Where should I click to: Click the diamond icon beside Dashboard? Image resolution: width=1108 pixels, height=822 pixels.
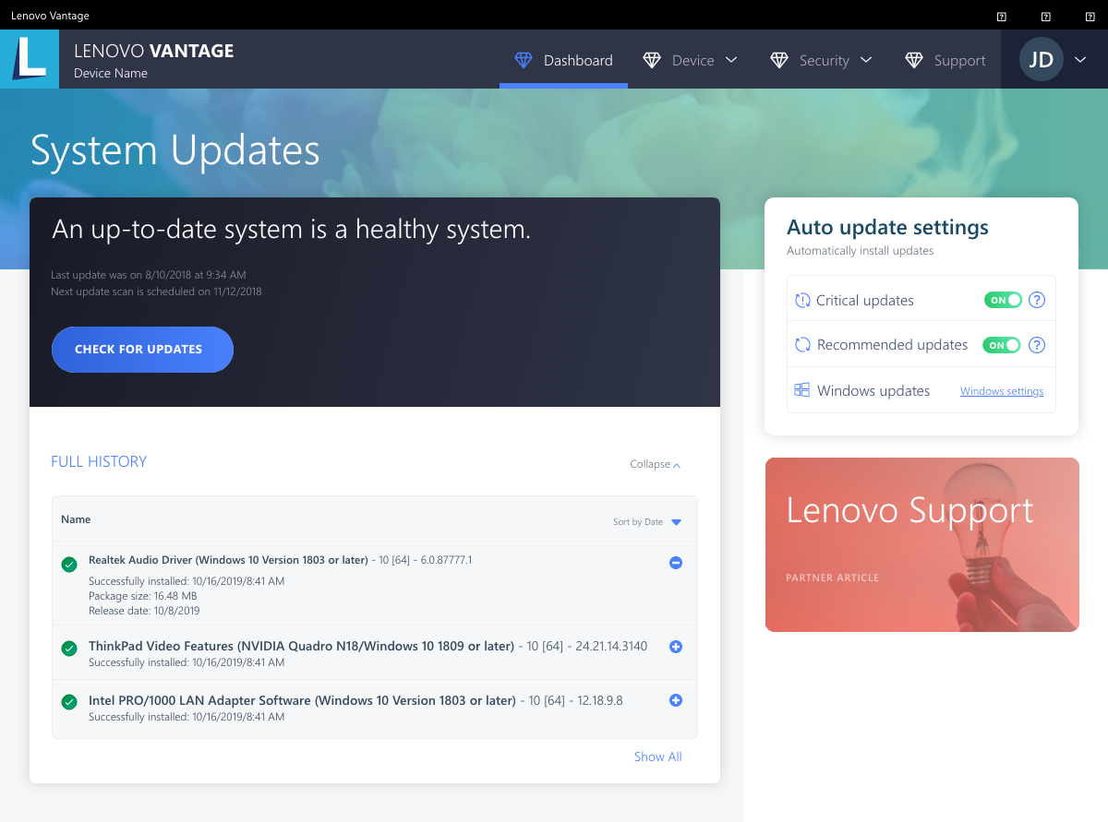pyautogui.click(x=524, y=60)
